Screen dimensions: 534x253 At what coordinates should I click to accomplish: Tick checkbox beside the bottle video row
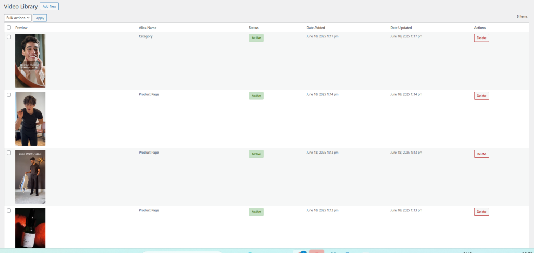[x=9, y=210]
